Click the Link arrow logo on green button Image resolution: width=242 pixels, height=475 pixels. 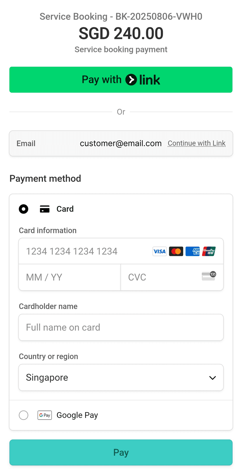(x=131, y=79)
